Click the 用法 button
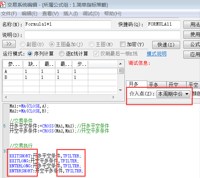Screen dimensions: 200x178 [192, 24]
